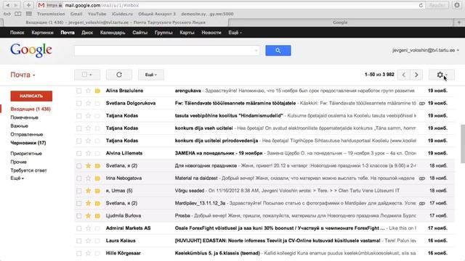Toggle importance marker on Alina Braziuliene message
This screenshot has height=261, width=465.
pos(97,91)
